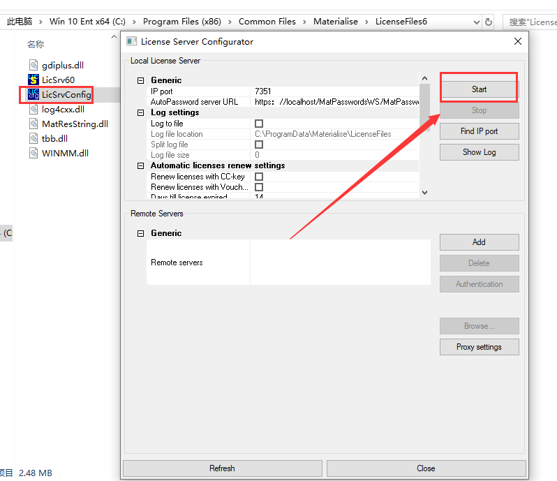
Task: Click the MatResString.dll file icon
Action: pyautogui.click(x=34, y=124)
